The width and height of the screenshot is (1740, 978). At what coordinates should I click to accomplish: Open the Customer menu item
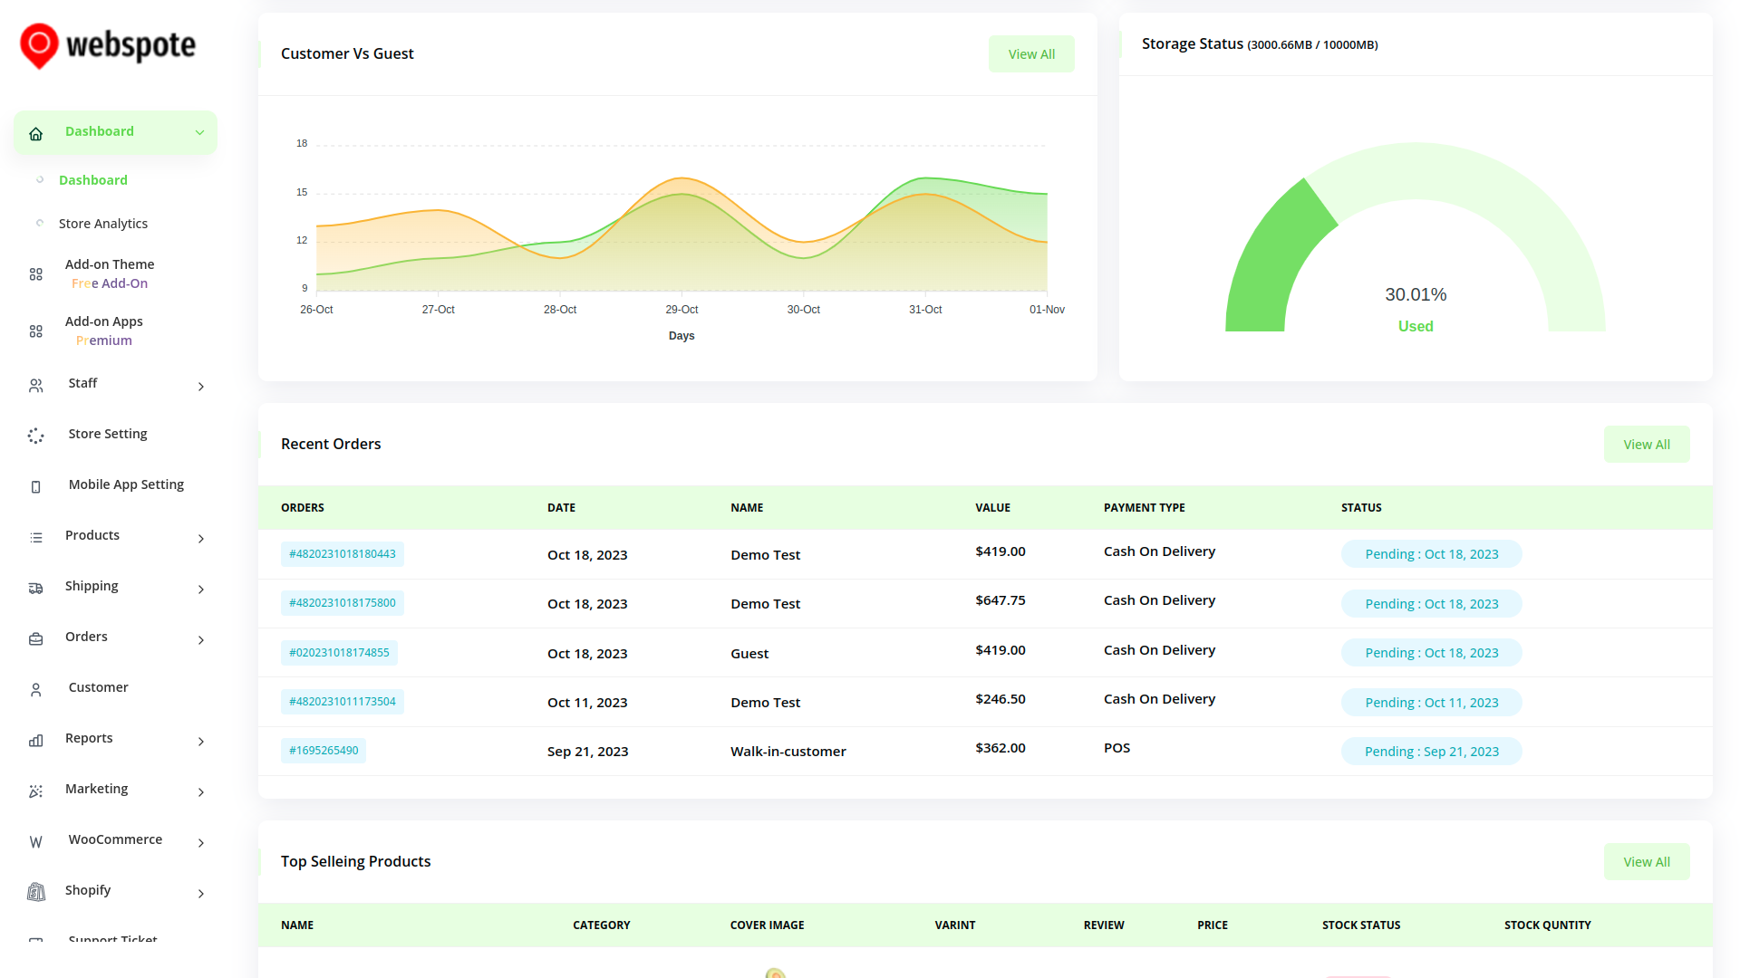98,687
